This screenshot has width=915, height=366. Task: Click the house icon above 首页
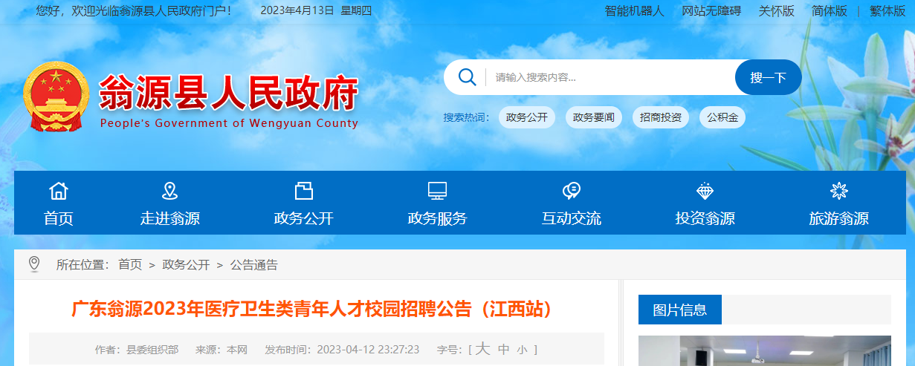[x=59, y=191]
